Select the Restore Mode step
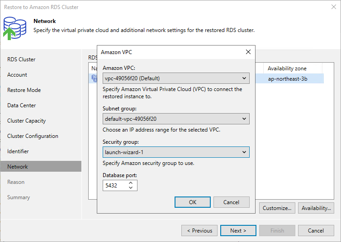Viewport: 341px width, 242px height. 24,90
